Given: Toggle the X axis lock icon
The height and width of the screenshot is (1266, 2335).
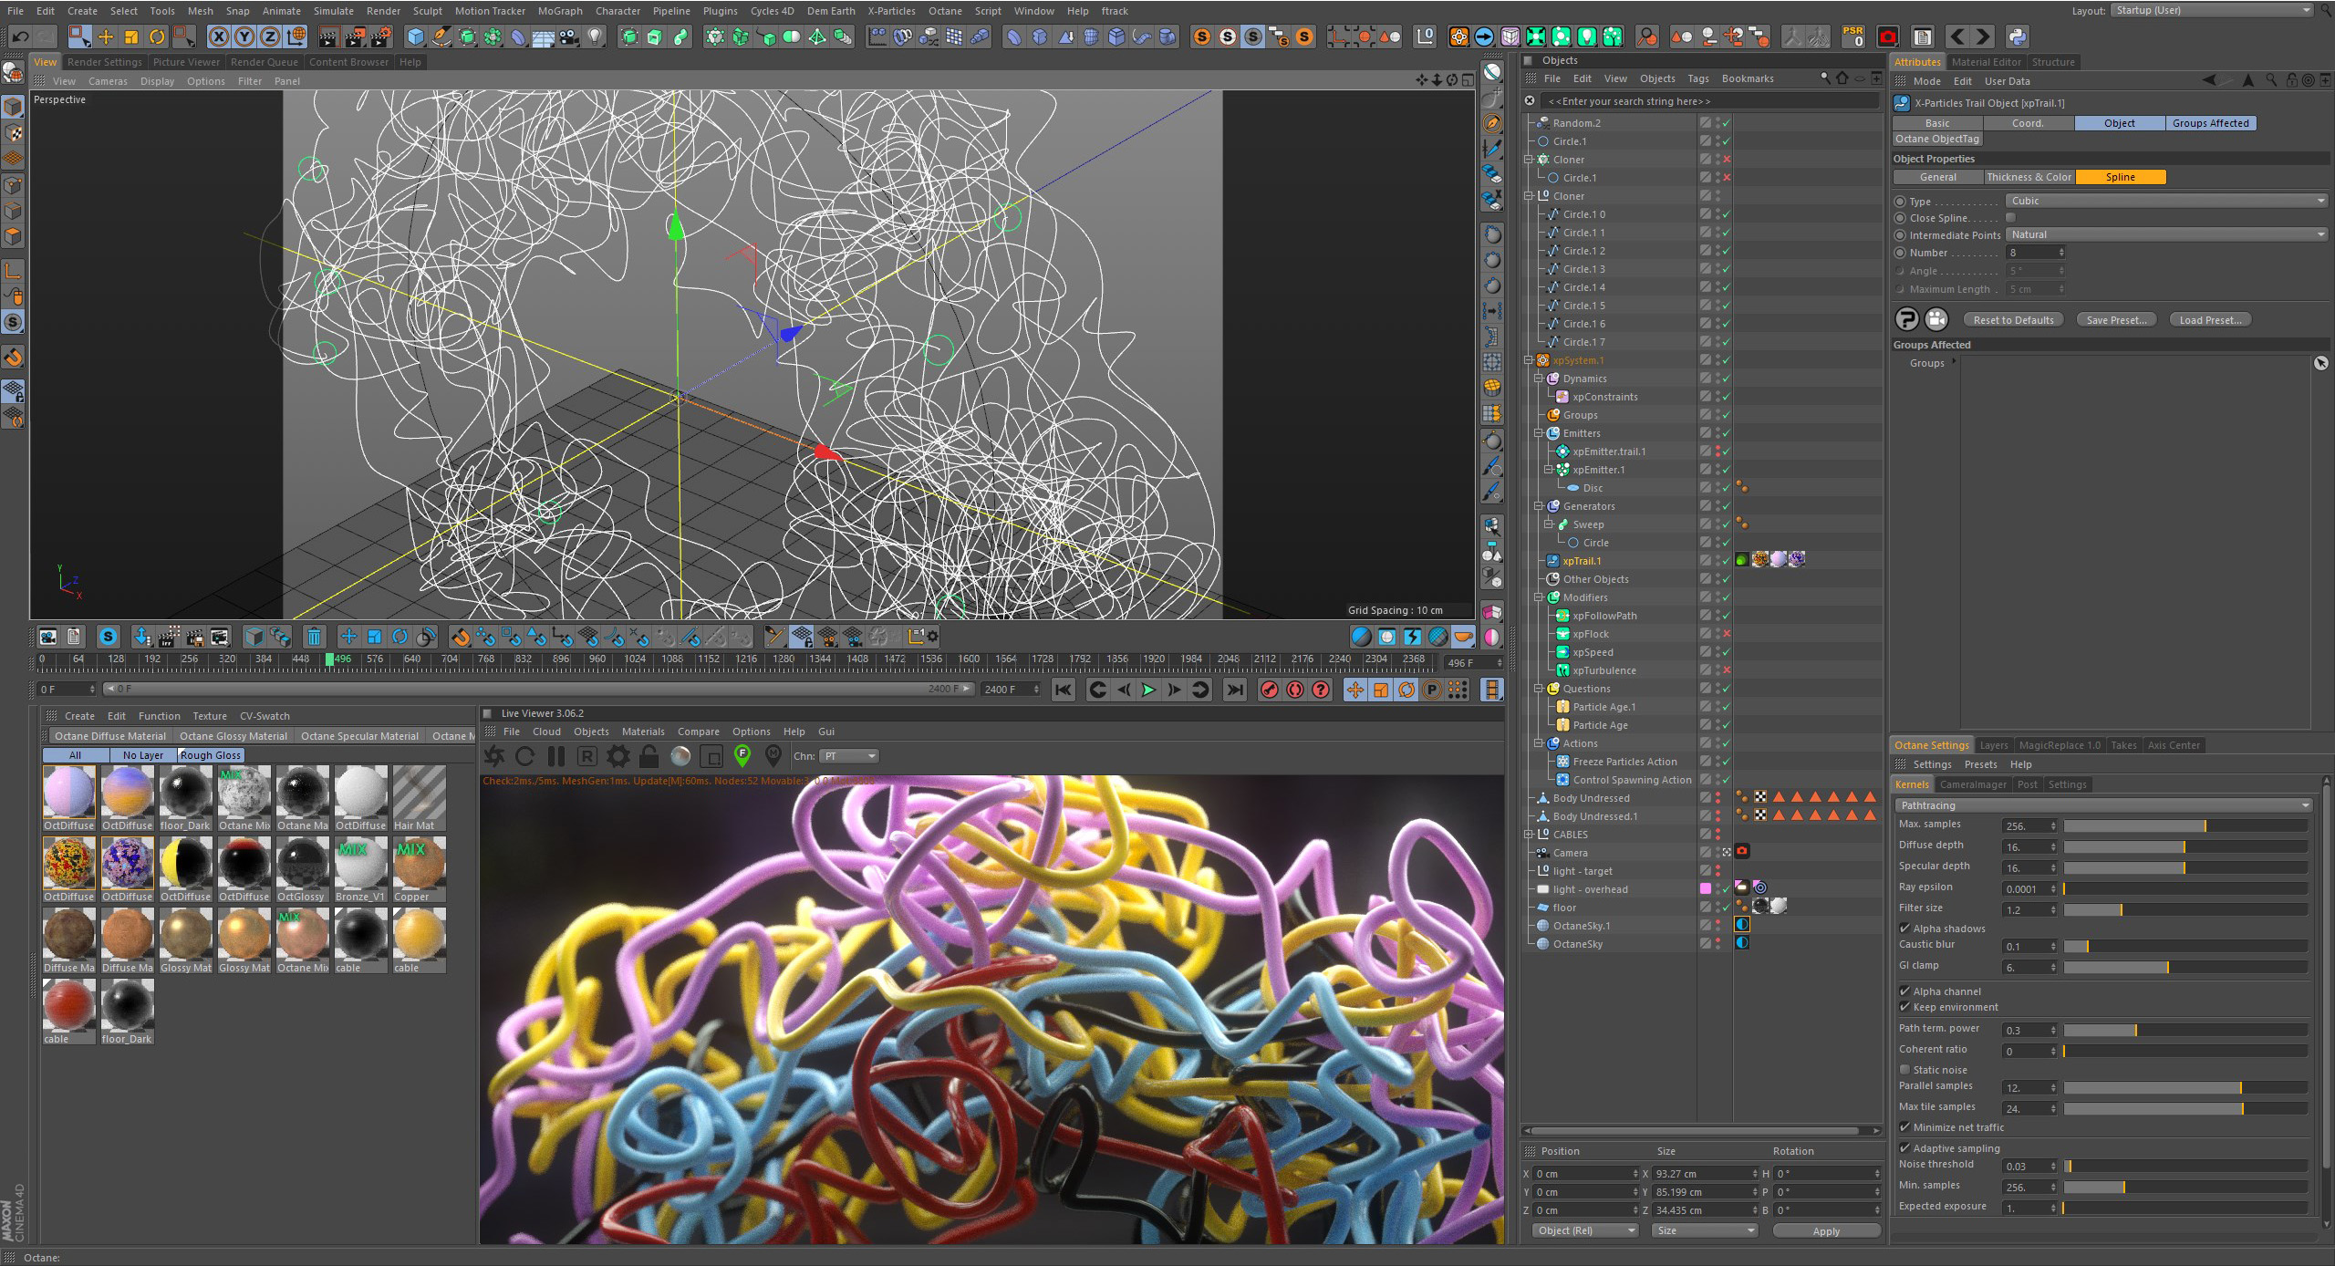Looking at the screenshot, I should (x=219, y=37).
